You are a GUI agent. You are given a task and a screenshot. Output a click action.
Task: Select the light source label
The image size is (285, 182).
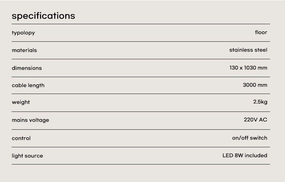pos(28,156)
